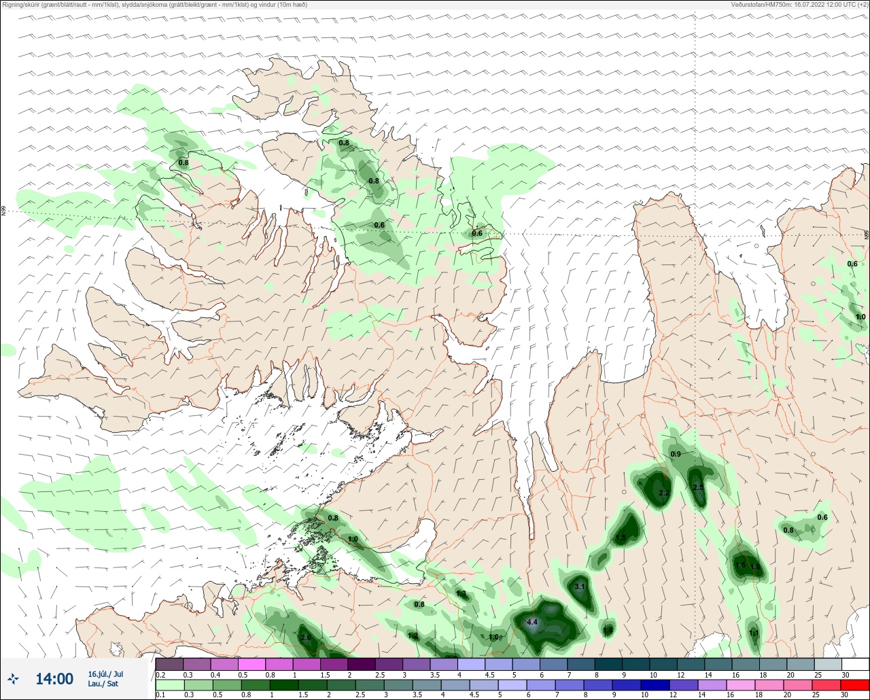Click the 2.2 precipitation value on the map
This screenshot has height=700, width=870.
[665, 493]
